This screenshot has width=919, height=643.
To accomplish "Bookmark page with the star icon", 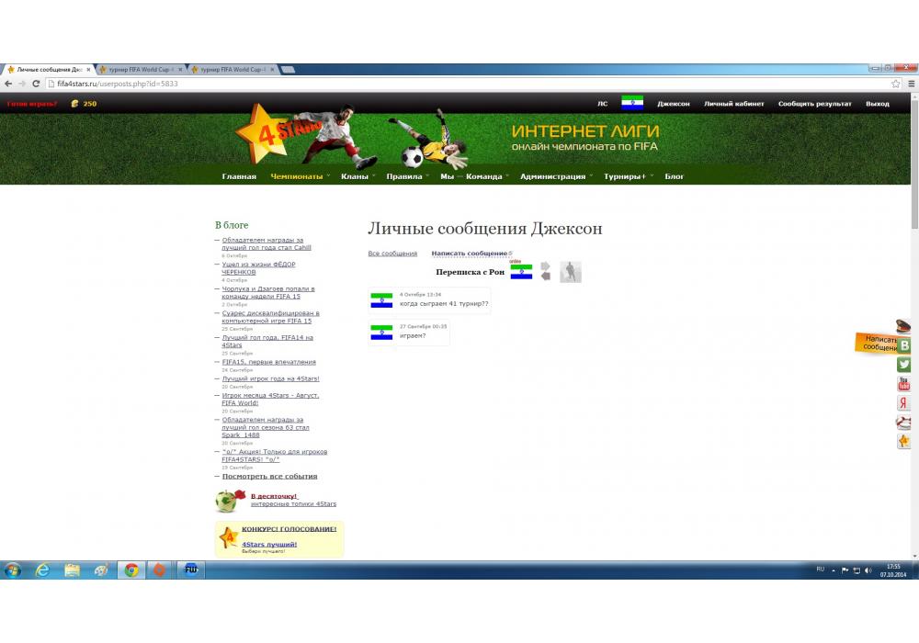I will pyautogui.click(x=896, y=84).
